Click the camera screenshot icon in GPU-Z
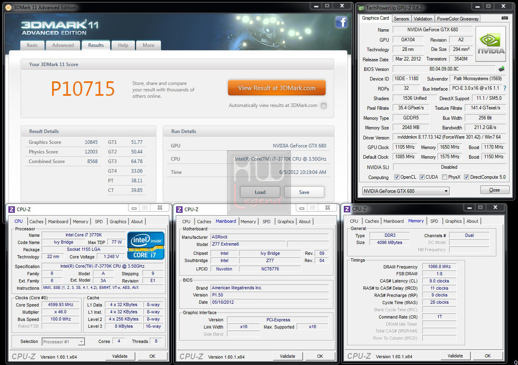The image size is (518, 365). (505, 18)
